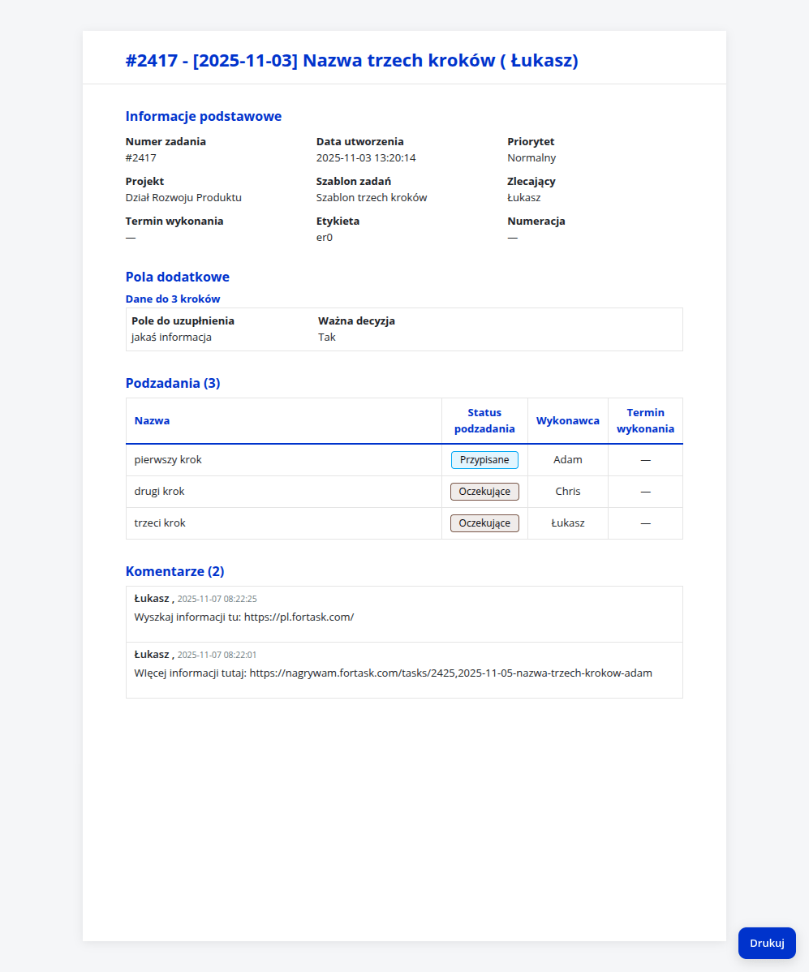Click assignee Chris in subtasks table

coord(567,492)
